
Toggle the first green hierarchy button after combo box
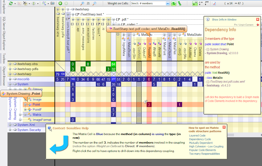[174, 3]
